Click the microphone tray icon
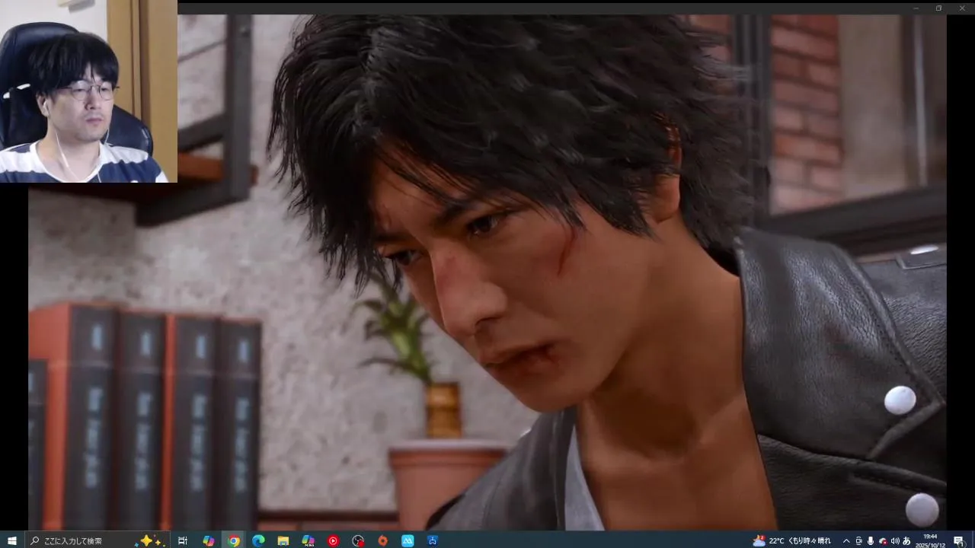The image size is (975, 548). pos(870,540)
